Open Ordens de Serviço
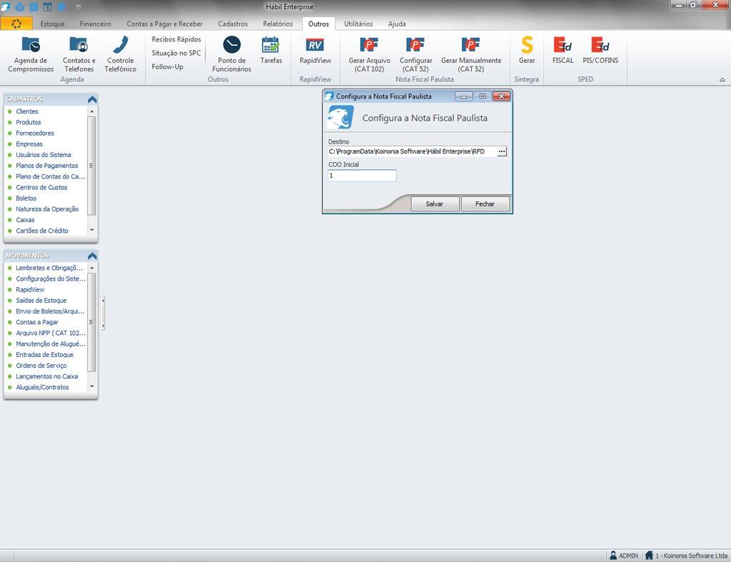Image resolution: width=731 pixels, height=562 pixels. coord(41,366)
